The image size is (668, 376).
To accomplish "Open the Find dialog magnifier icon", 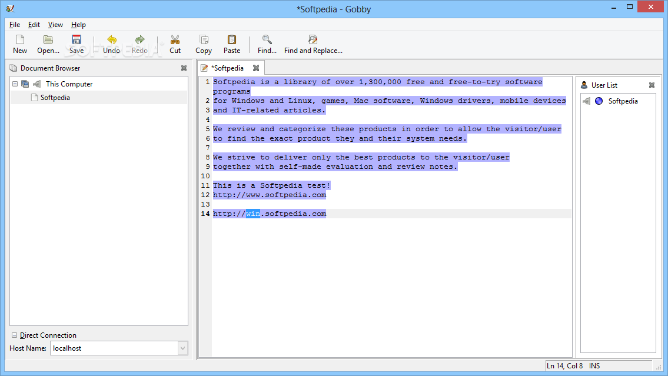I will click(x=267, y=40).
